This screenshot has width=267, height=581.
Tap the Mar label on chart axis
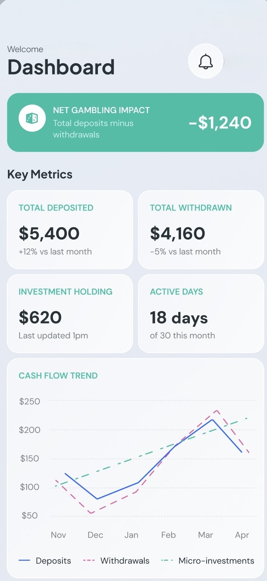coord(205,535)
